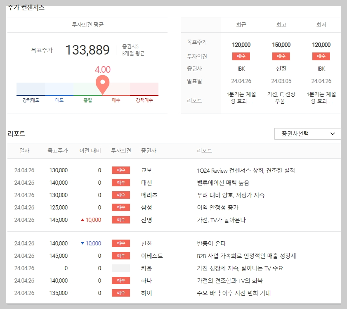347x309 pixels.
Task: Click the 이전 대비 column header
Action: [x=90, y=151]
